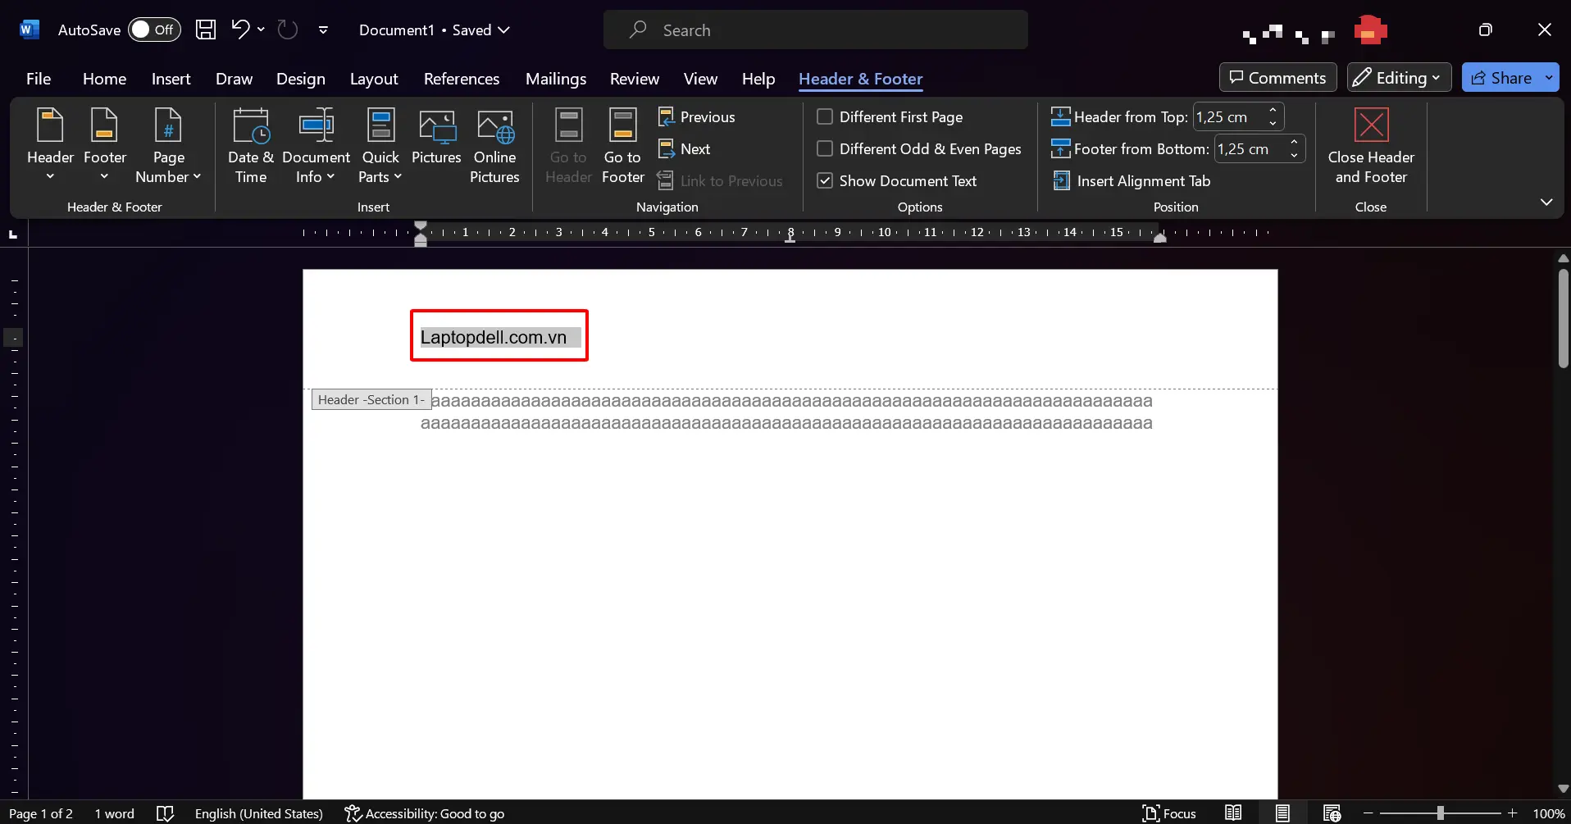This screenshot has width=1571, height=824.
Task: Open the Editing mode dropdown
Action: tap(1399, 78)
